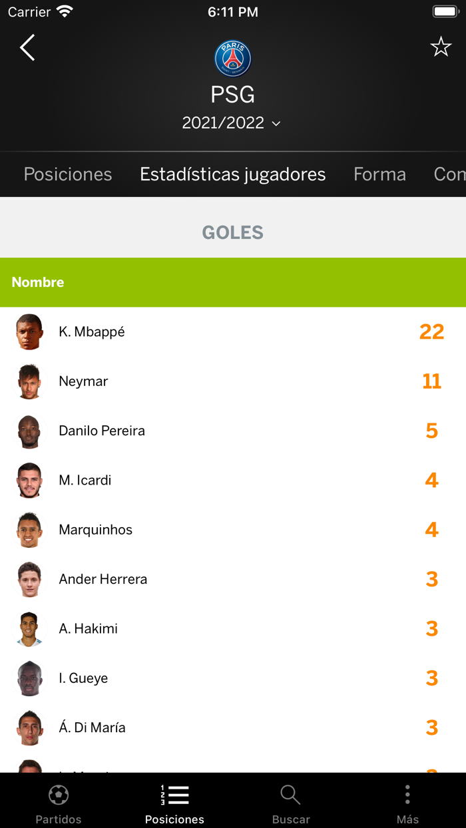View Á. Di María's goal count
This screenshot has width=466, height=828.
pyautogui.click(x=431, y=727)
